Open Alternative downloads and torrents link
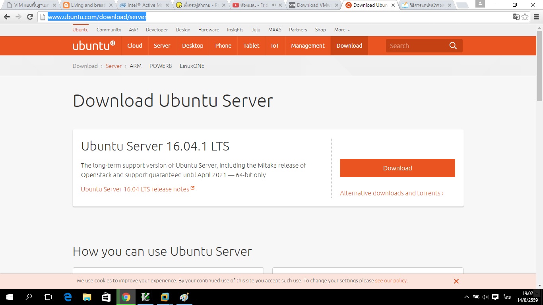 [x=392, y=193]
